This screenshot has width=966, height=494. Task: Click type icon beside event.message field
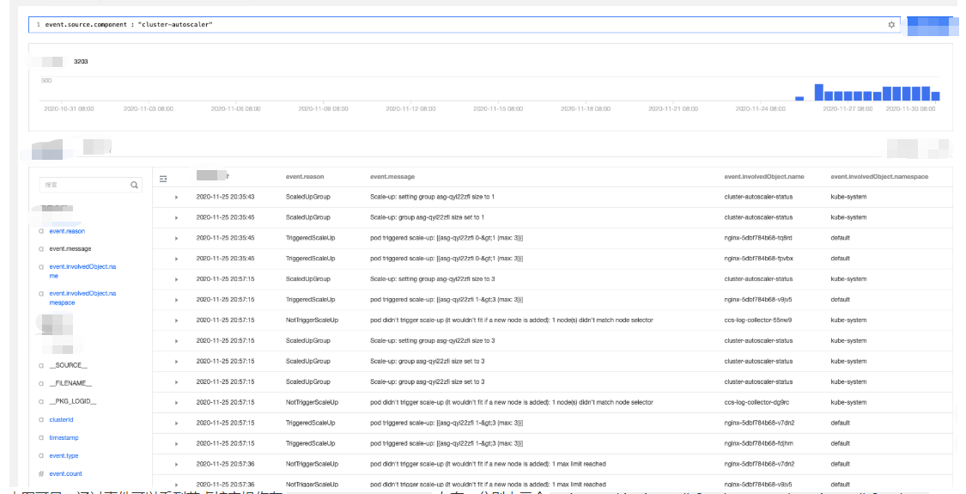click(x=41, y=249)
